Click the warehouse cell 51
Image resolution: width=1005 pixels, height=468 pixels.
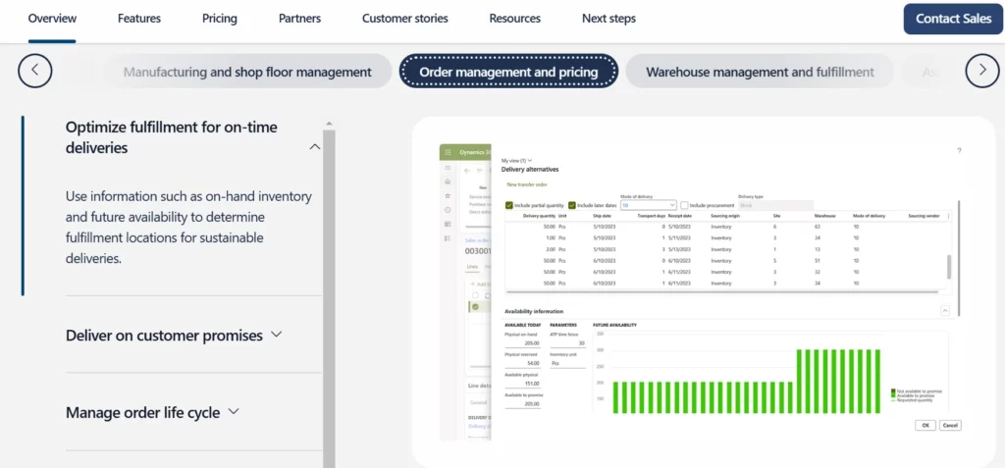coord(817,261)
